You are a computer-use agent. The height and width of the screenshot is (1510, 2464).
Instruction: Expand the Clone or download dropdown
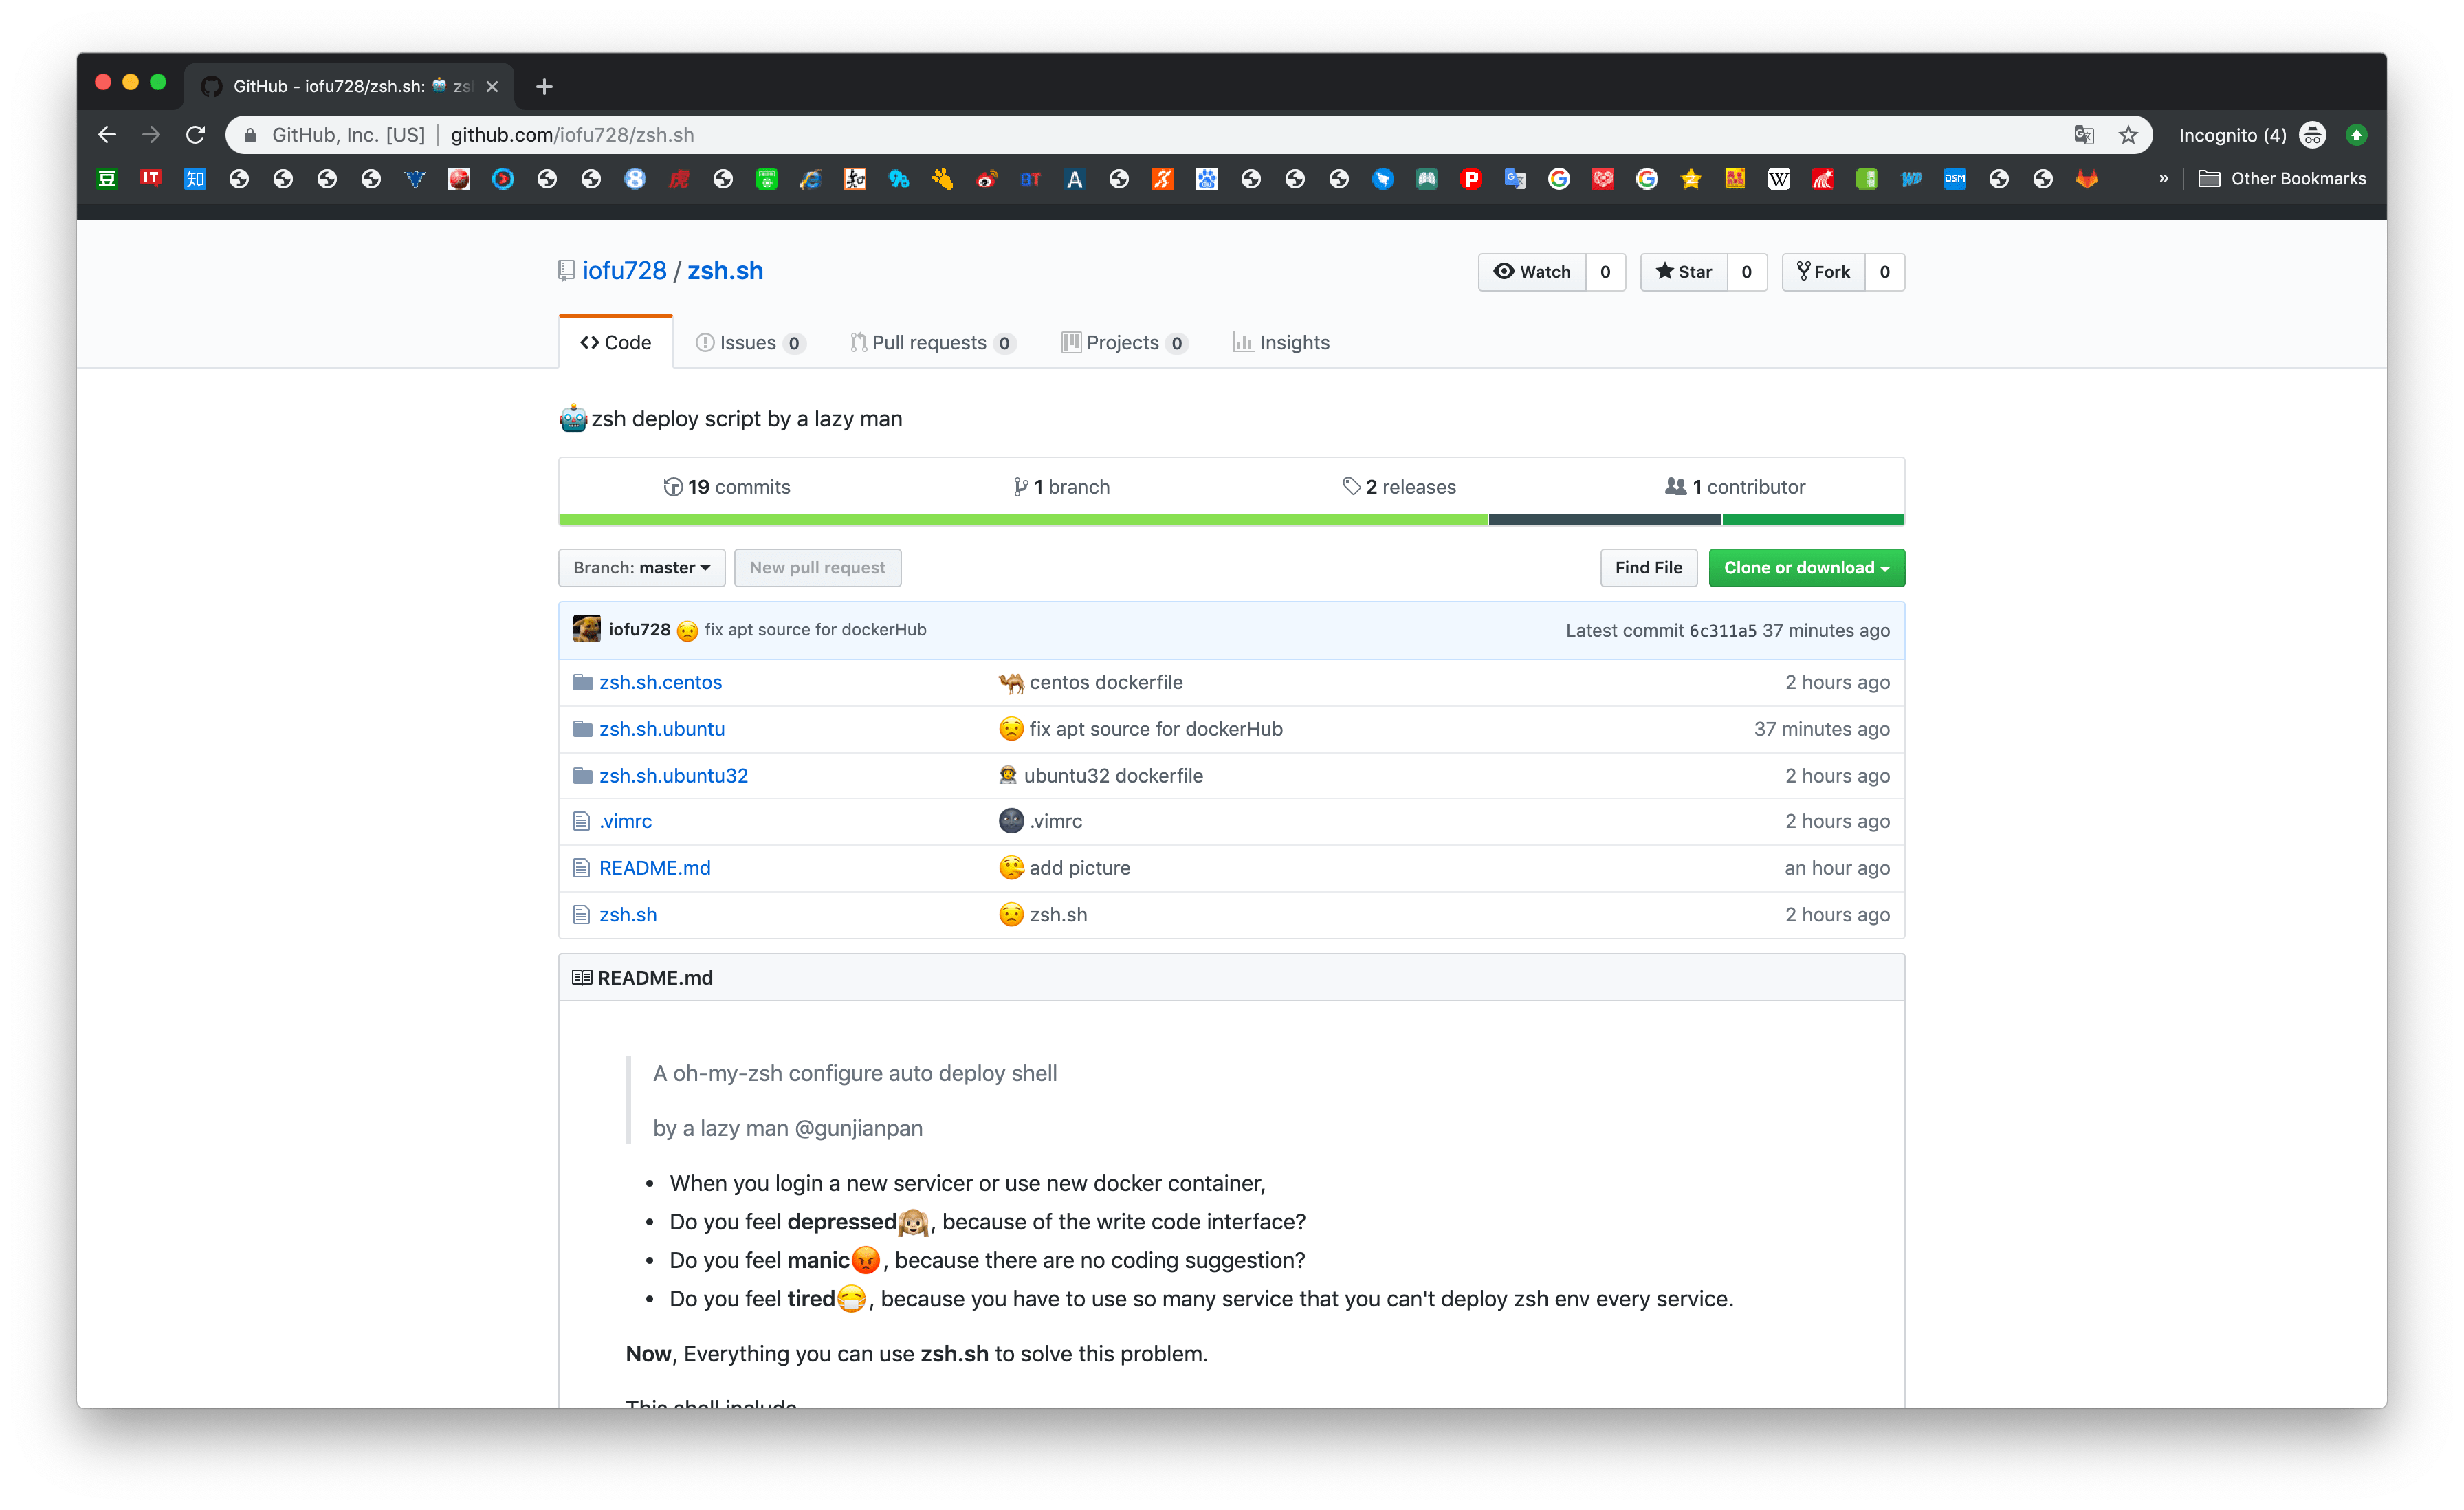1804,567
